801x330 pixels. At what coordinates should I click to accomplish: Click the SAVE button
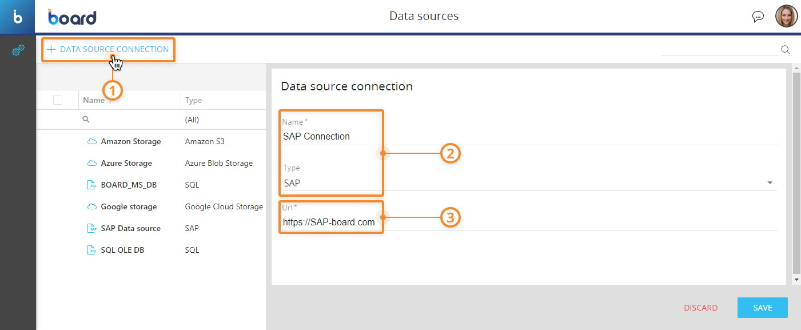(x=762, y=308)
